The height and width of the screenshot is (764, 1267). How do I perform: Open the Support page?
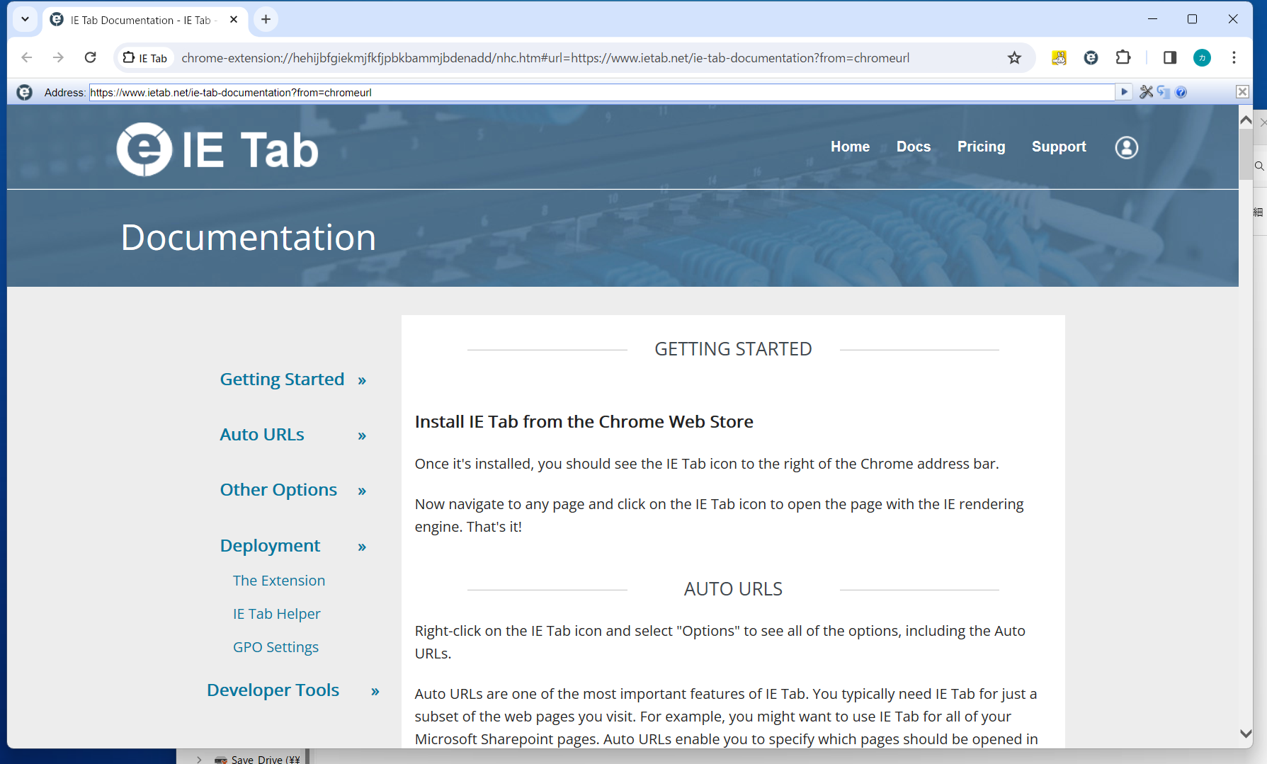1059,147
